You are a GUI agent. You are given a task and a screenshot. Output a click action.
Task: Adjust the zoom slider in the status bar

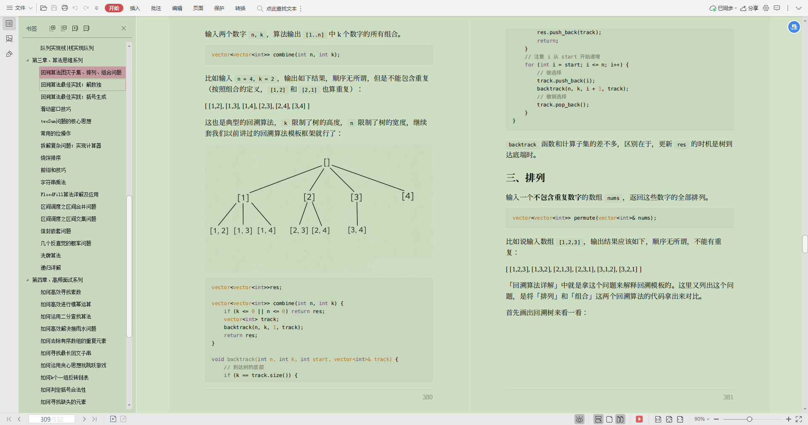[750, 419]
